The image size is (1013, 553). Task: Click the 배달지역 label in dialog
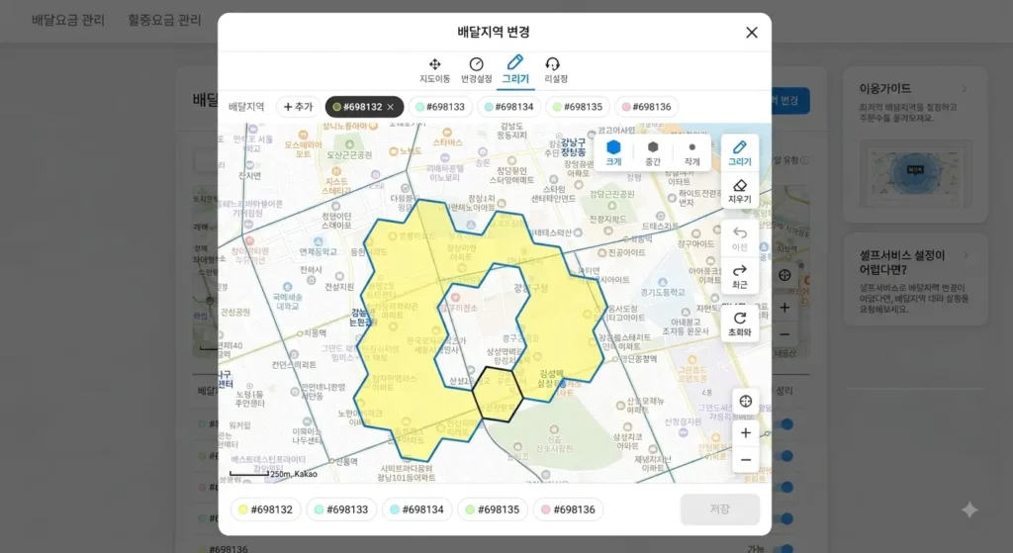click(x=246, y=107)
